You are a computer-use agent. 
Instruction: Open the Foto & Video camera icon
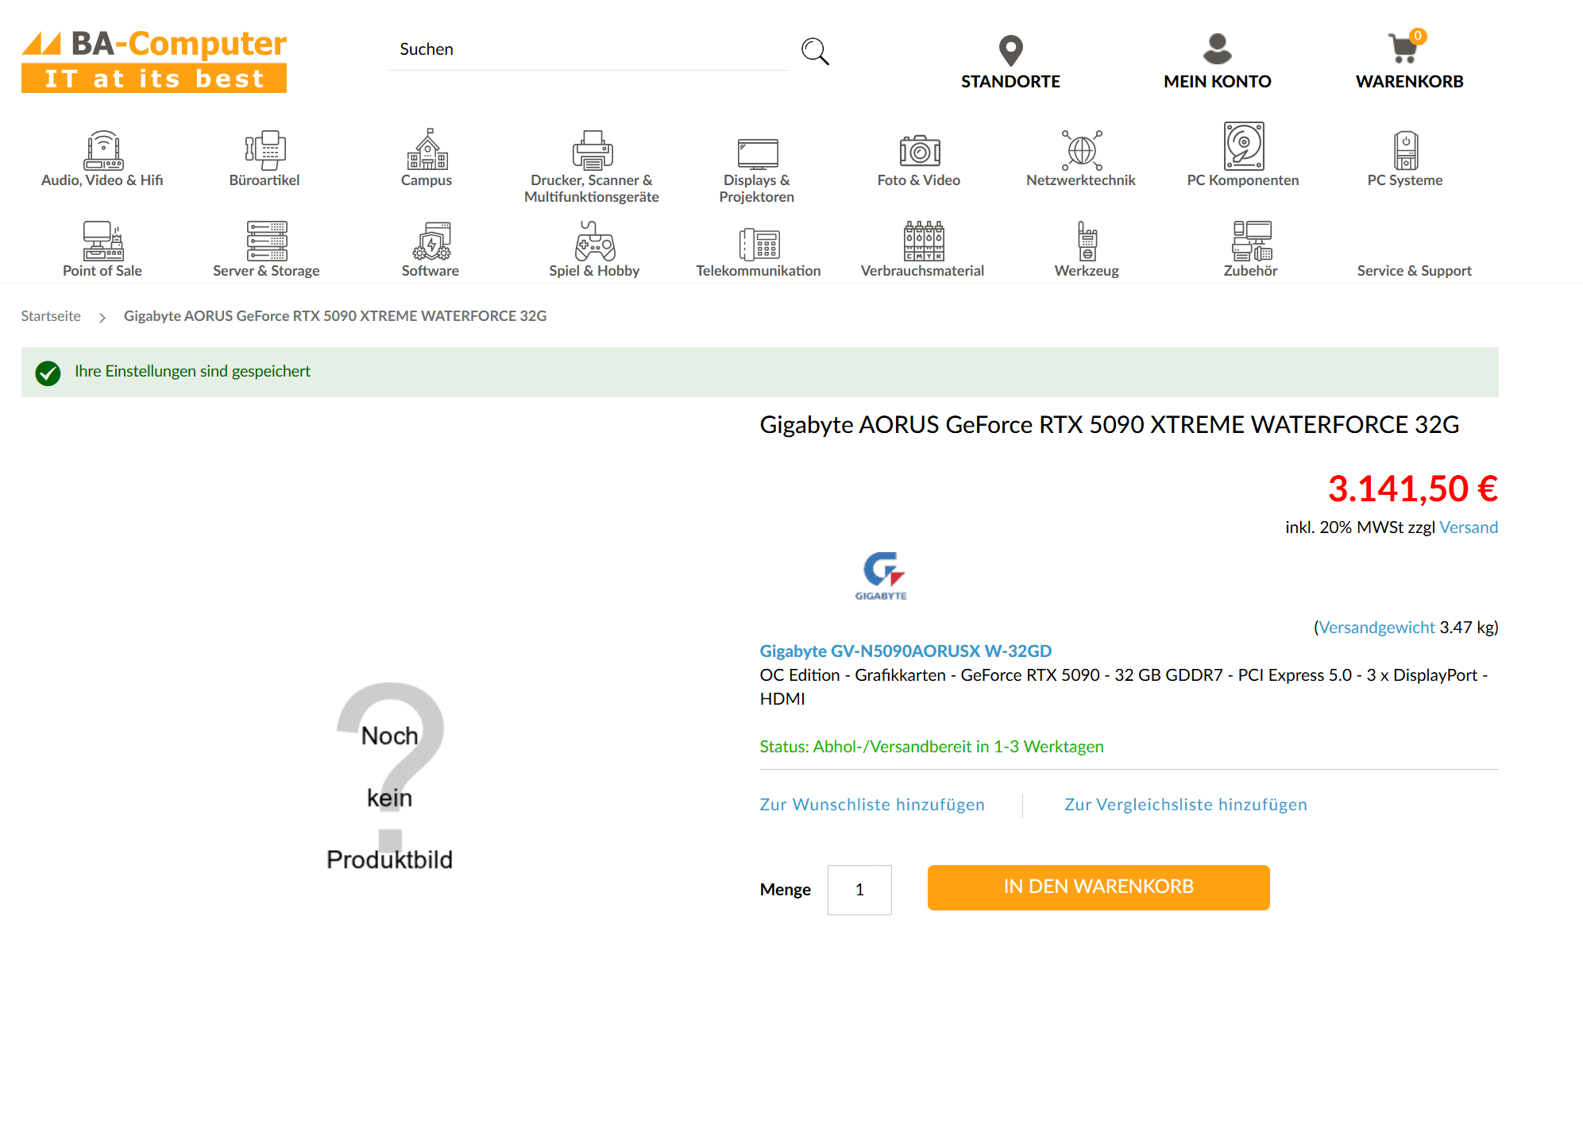(x=919, y=151)
